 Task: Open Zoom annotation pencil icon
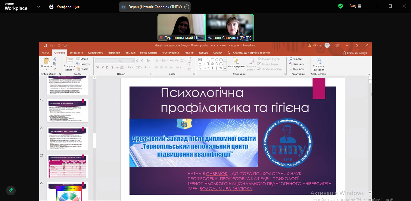click(x=11, y=190)
